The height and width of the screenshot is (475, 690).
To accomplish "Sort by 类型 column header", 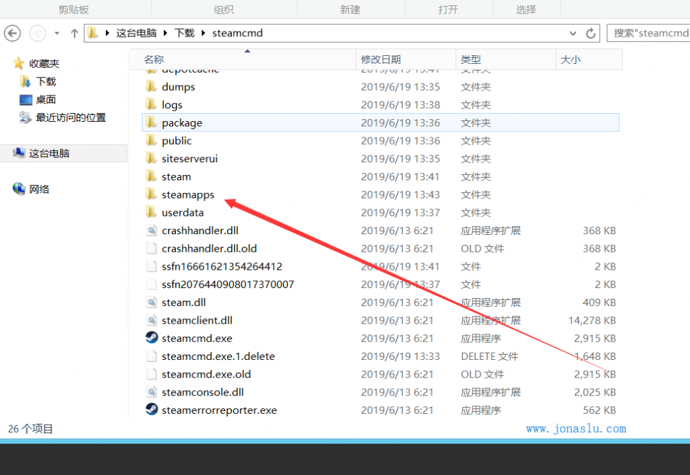I will [470, 59].
